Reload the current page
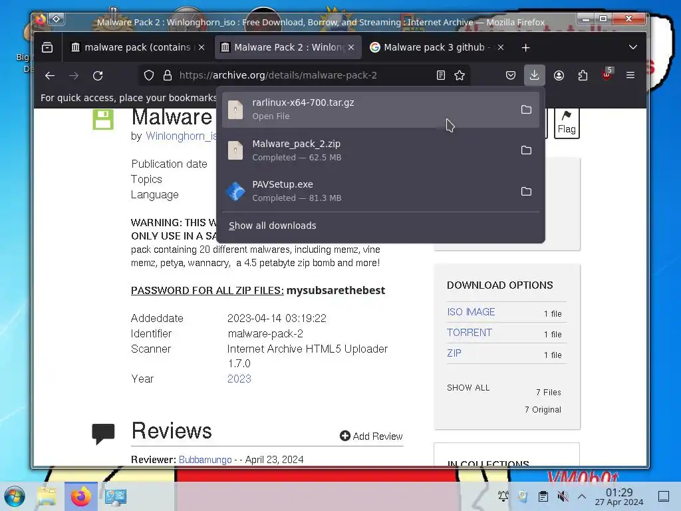 tap(98, 76)
